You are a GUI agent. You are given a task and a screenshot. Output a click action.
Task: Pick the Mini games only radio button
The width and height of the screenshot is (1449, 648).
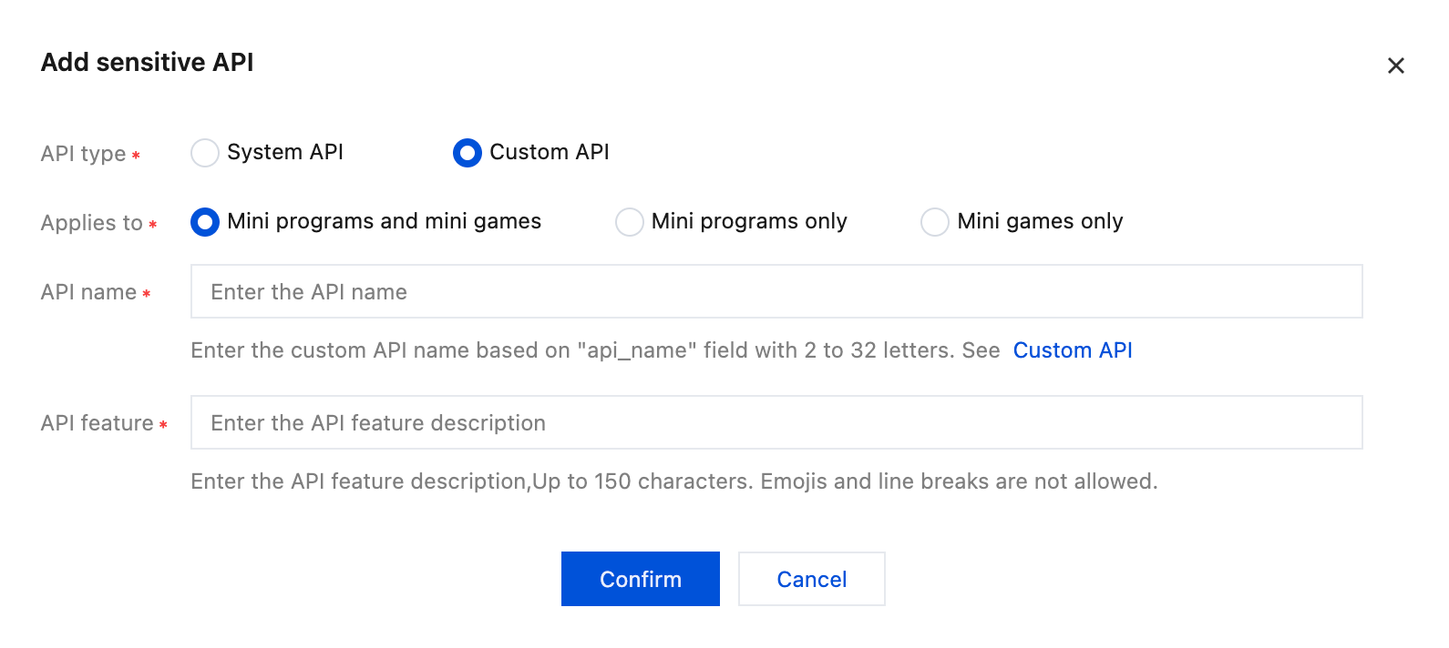tap(935, 222)
